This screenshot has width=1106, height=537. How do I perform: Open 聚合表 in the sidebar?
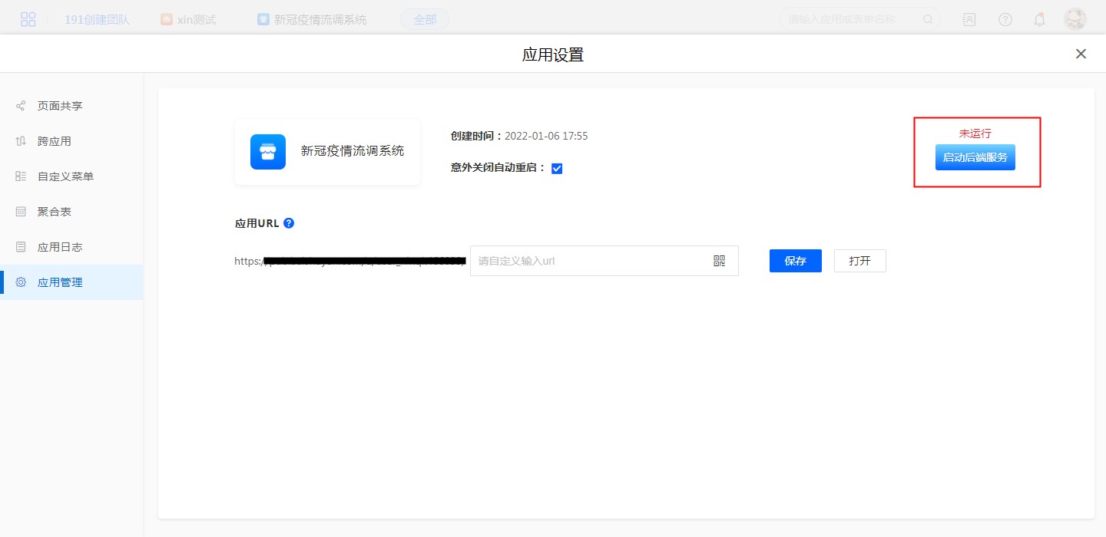pyautogui.click(x=55, y=212)
